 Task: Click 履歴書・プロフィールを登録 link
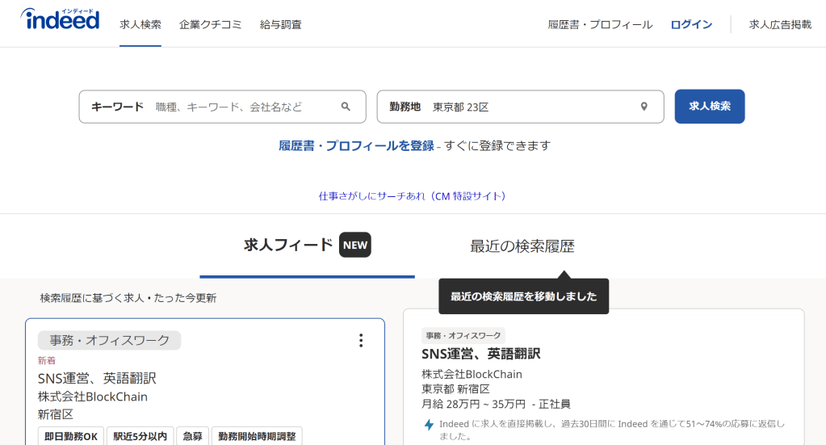pos(356,145)
